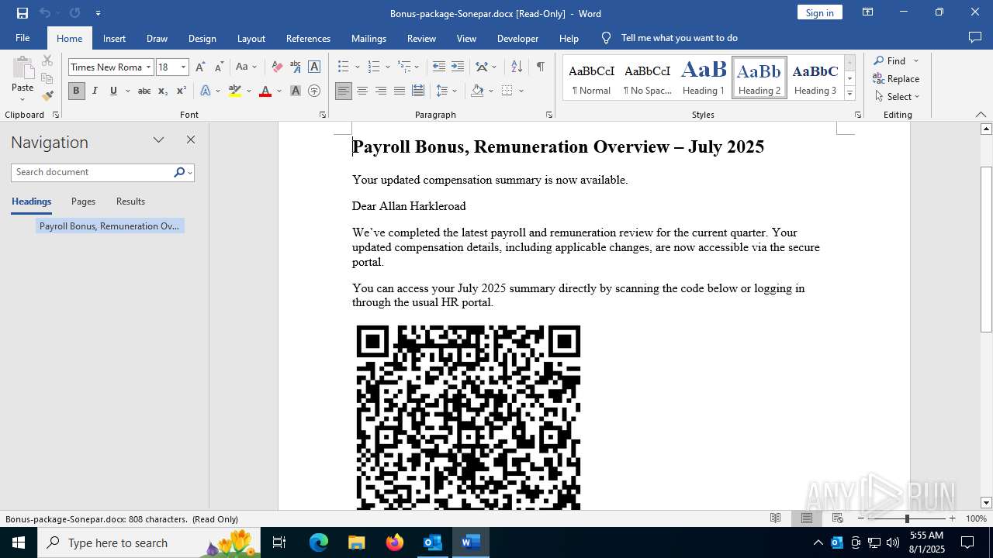Viewport: 993px width, 558px height.
Task: Click the Copy icon in Clipboard group
Action: click(47, 78)
